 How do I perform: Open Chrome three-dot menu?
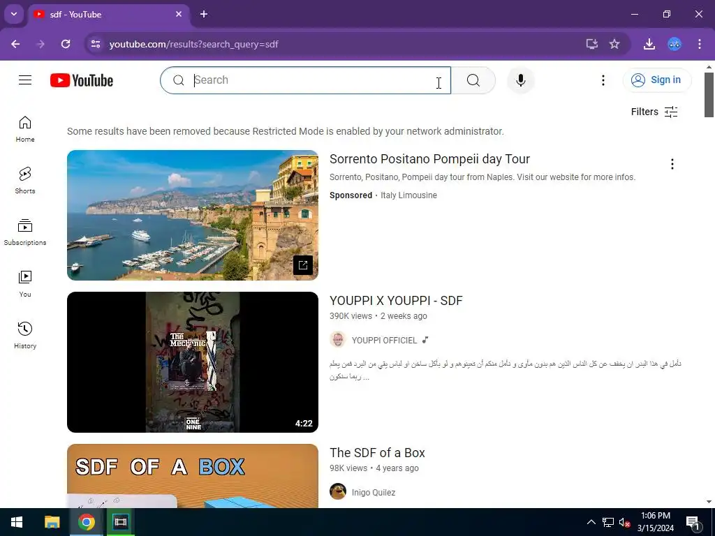click(700, 44)
